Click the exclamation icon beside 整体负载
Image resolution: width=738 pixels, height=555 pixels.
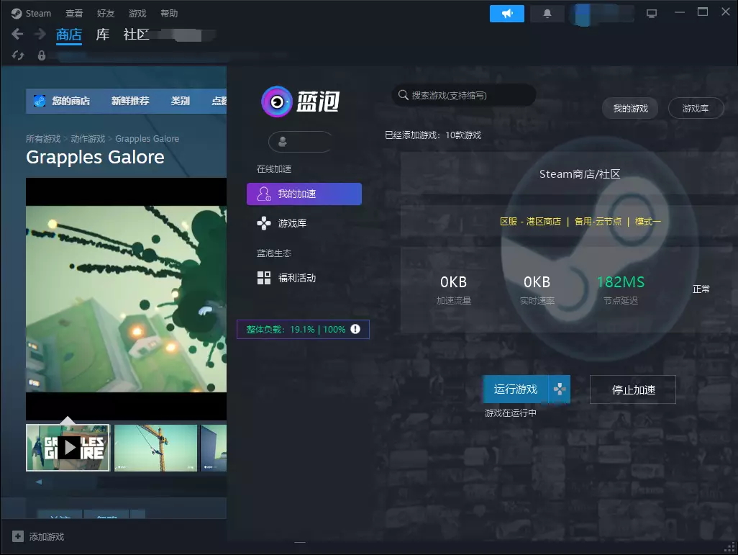point(355,330)
